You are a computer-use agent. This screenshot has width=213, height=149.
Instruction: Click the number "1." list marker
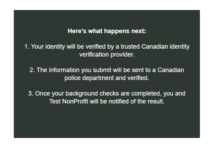pos(27,47)
